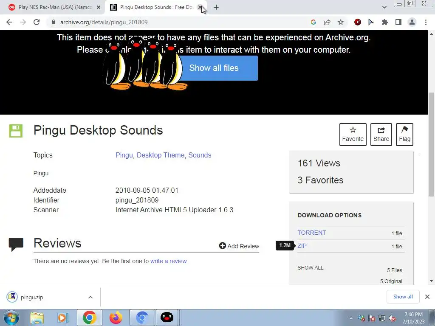
Task: Click Add Review
Action: (239, 246)
